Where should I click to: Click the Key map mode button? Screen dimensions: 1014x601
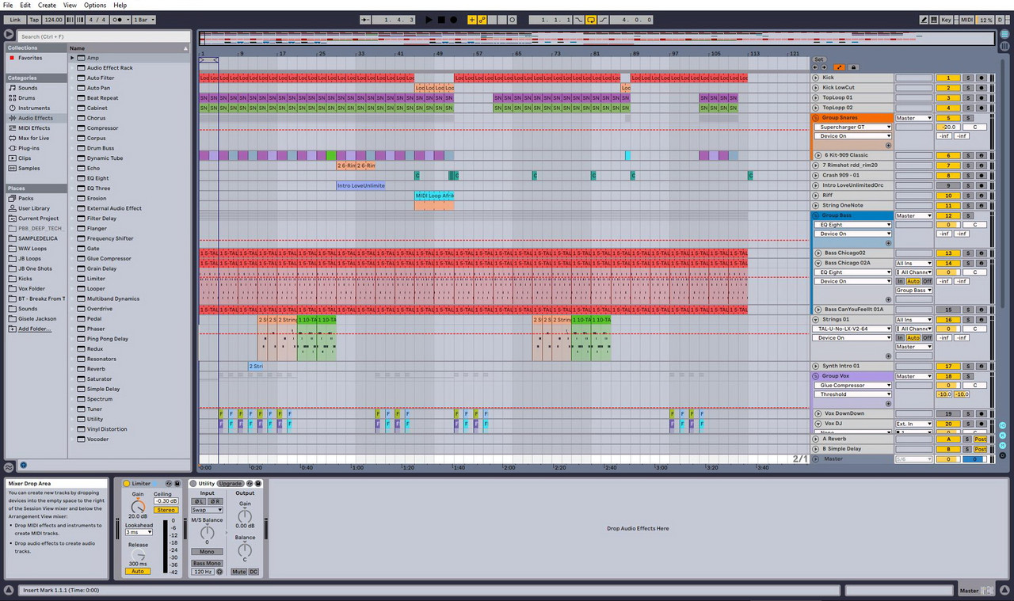pyautogui.click(x=946, y=19)
